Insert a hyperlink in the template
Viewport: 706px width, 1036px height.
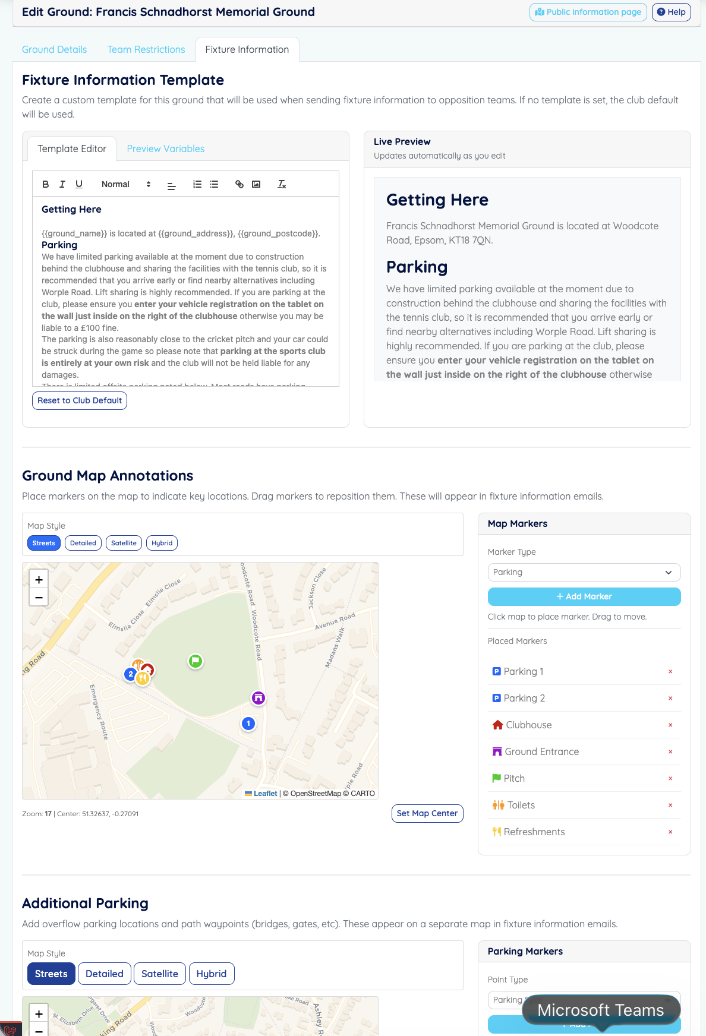(x=239, y=184)
